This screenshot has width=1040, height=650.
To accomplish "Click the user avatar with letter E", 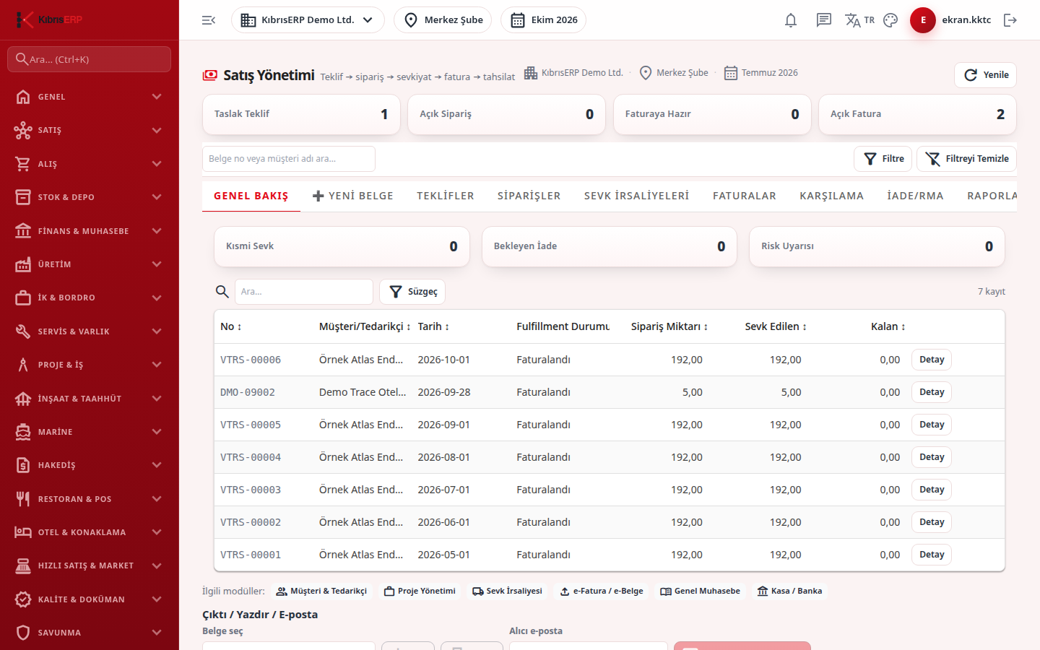I will pos(923,20).
